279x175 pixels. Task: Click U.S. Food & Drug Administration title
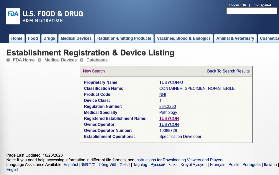click(53, 16)
